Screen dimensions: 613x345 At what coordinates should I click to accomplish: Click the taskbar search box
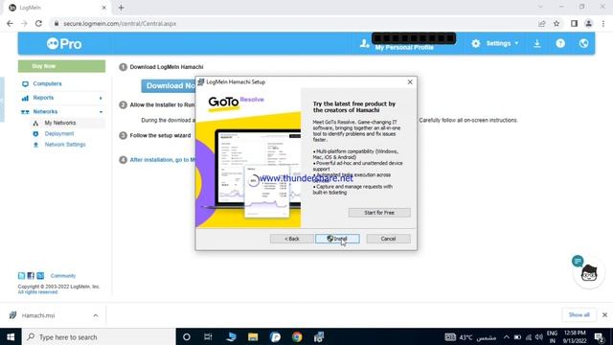pos(99,336)
